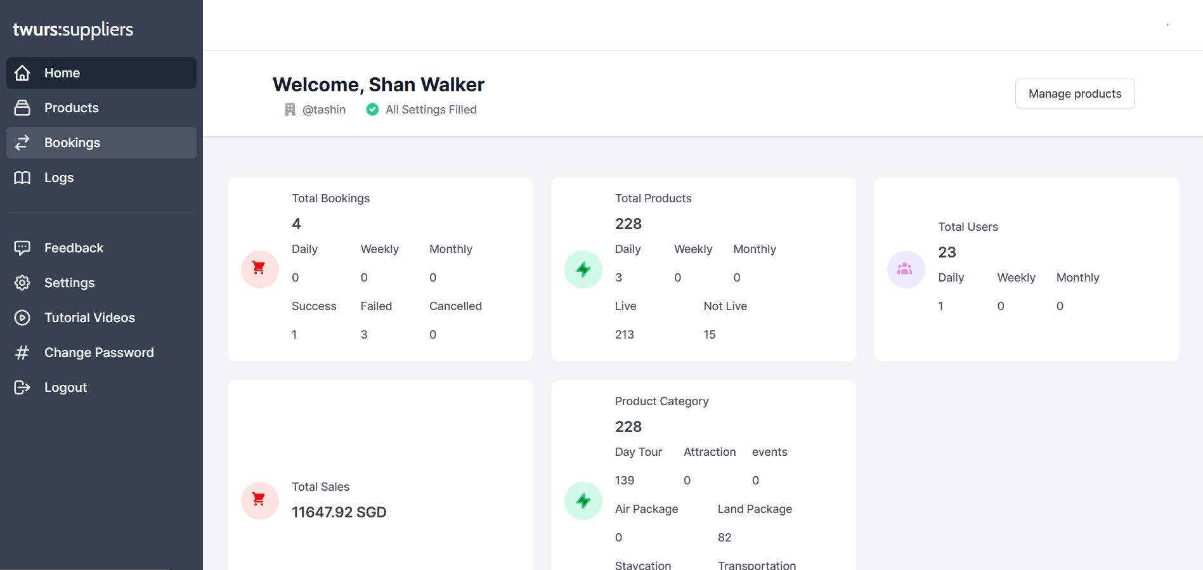Click the Bookings swap-arrows icon
Viewport: 1203px width, 570px height.
click(22, 143)
